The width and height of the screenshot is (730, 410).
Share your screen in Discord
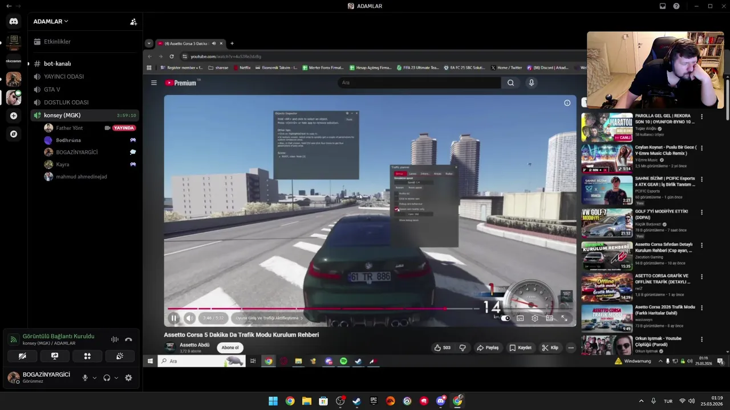point(55,356)
